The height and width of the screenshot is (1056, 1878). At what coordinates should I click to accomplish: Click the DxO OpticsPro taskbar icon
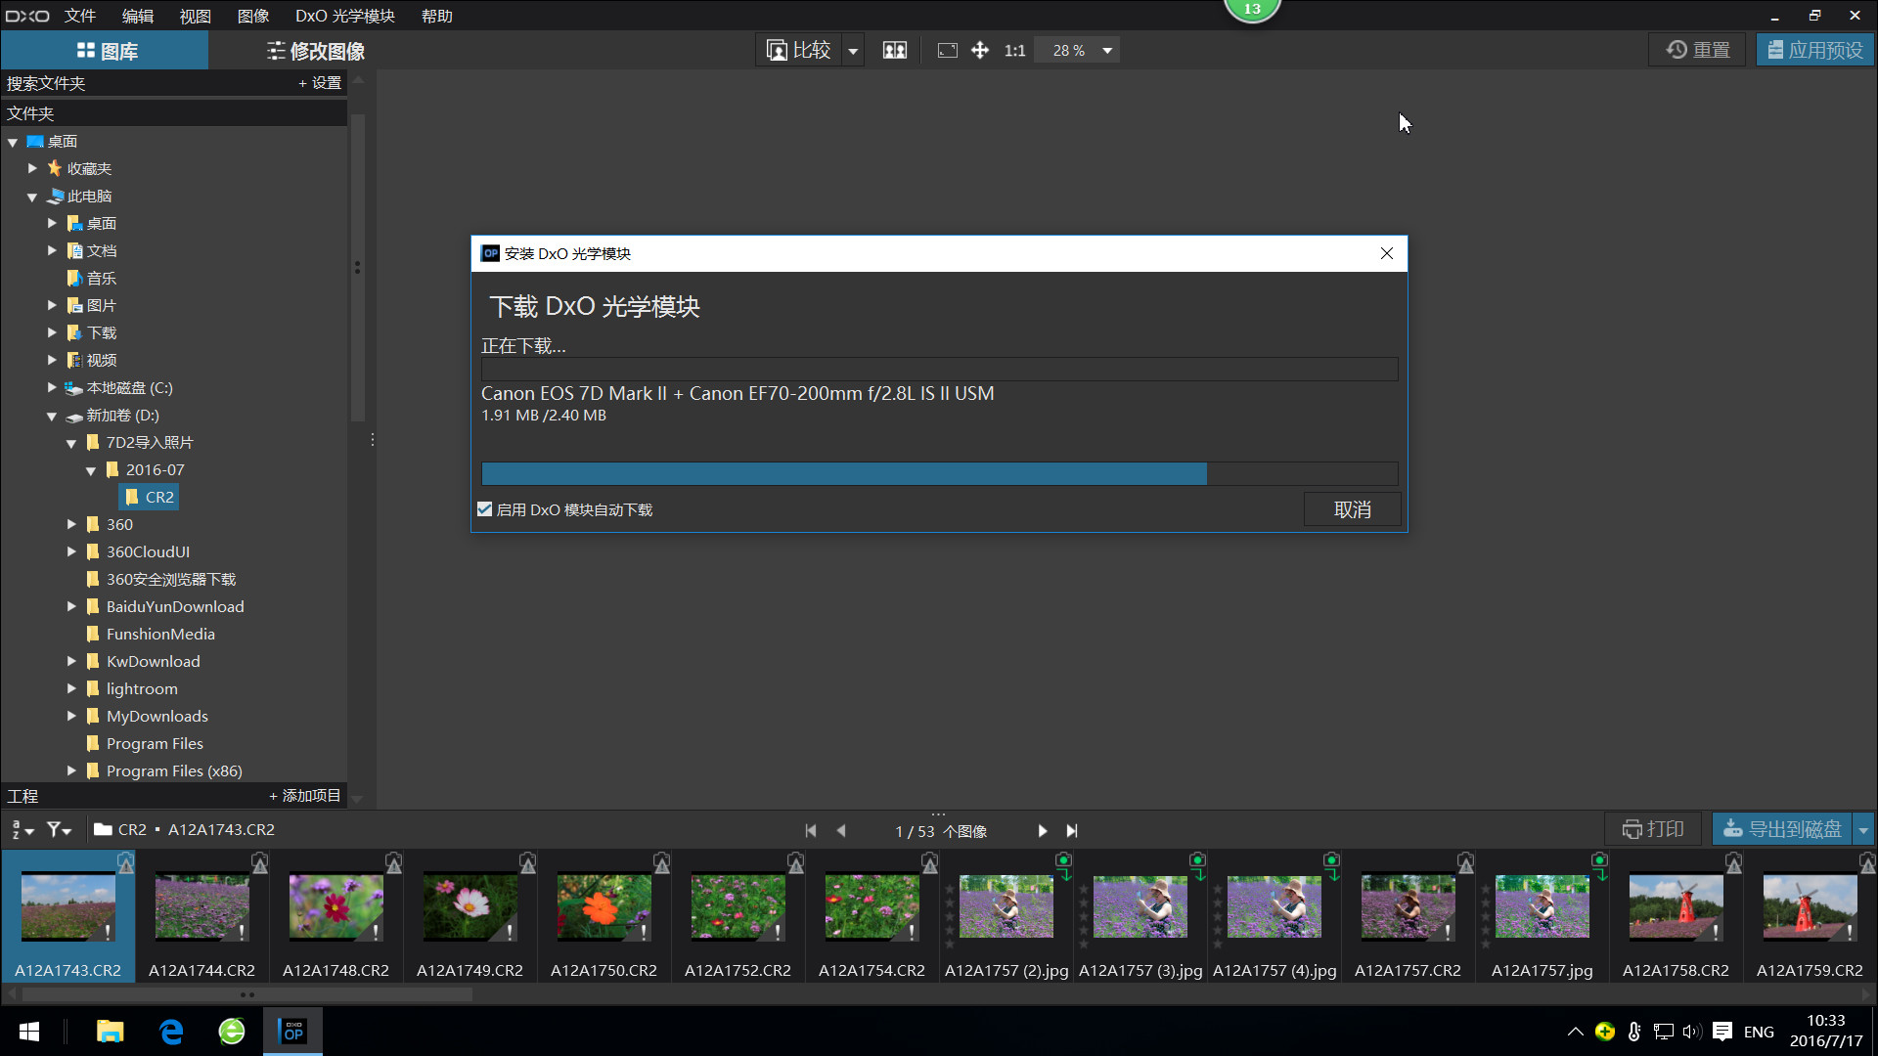point(292,1031)
